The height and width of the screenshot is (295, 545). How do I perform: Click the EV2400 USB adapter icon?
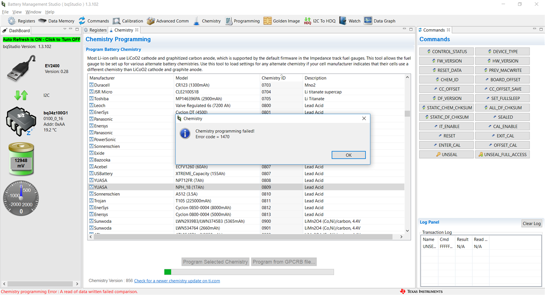tap(21, 69)
